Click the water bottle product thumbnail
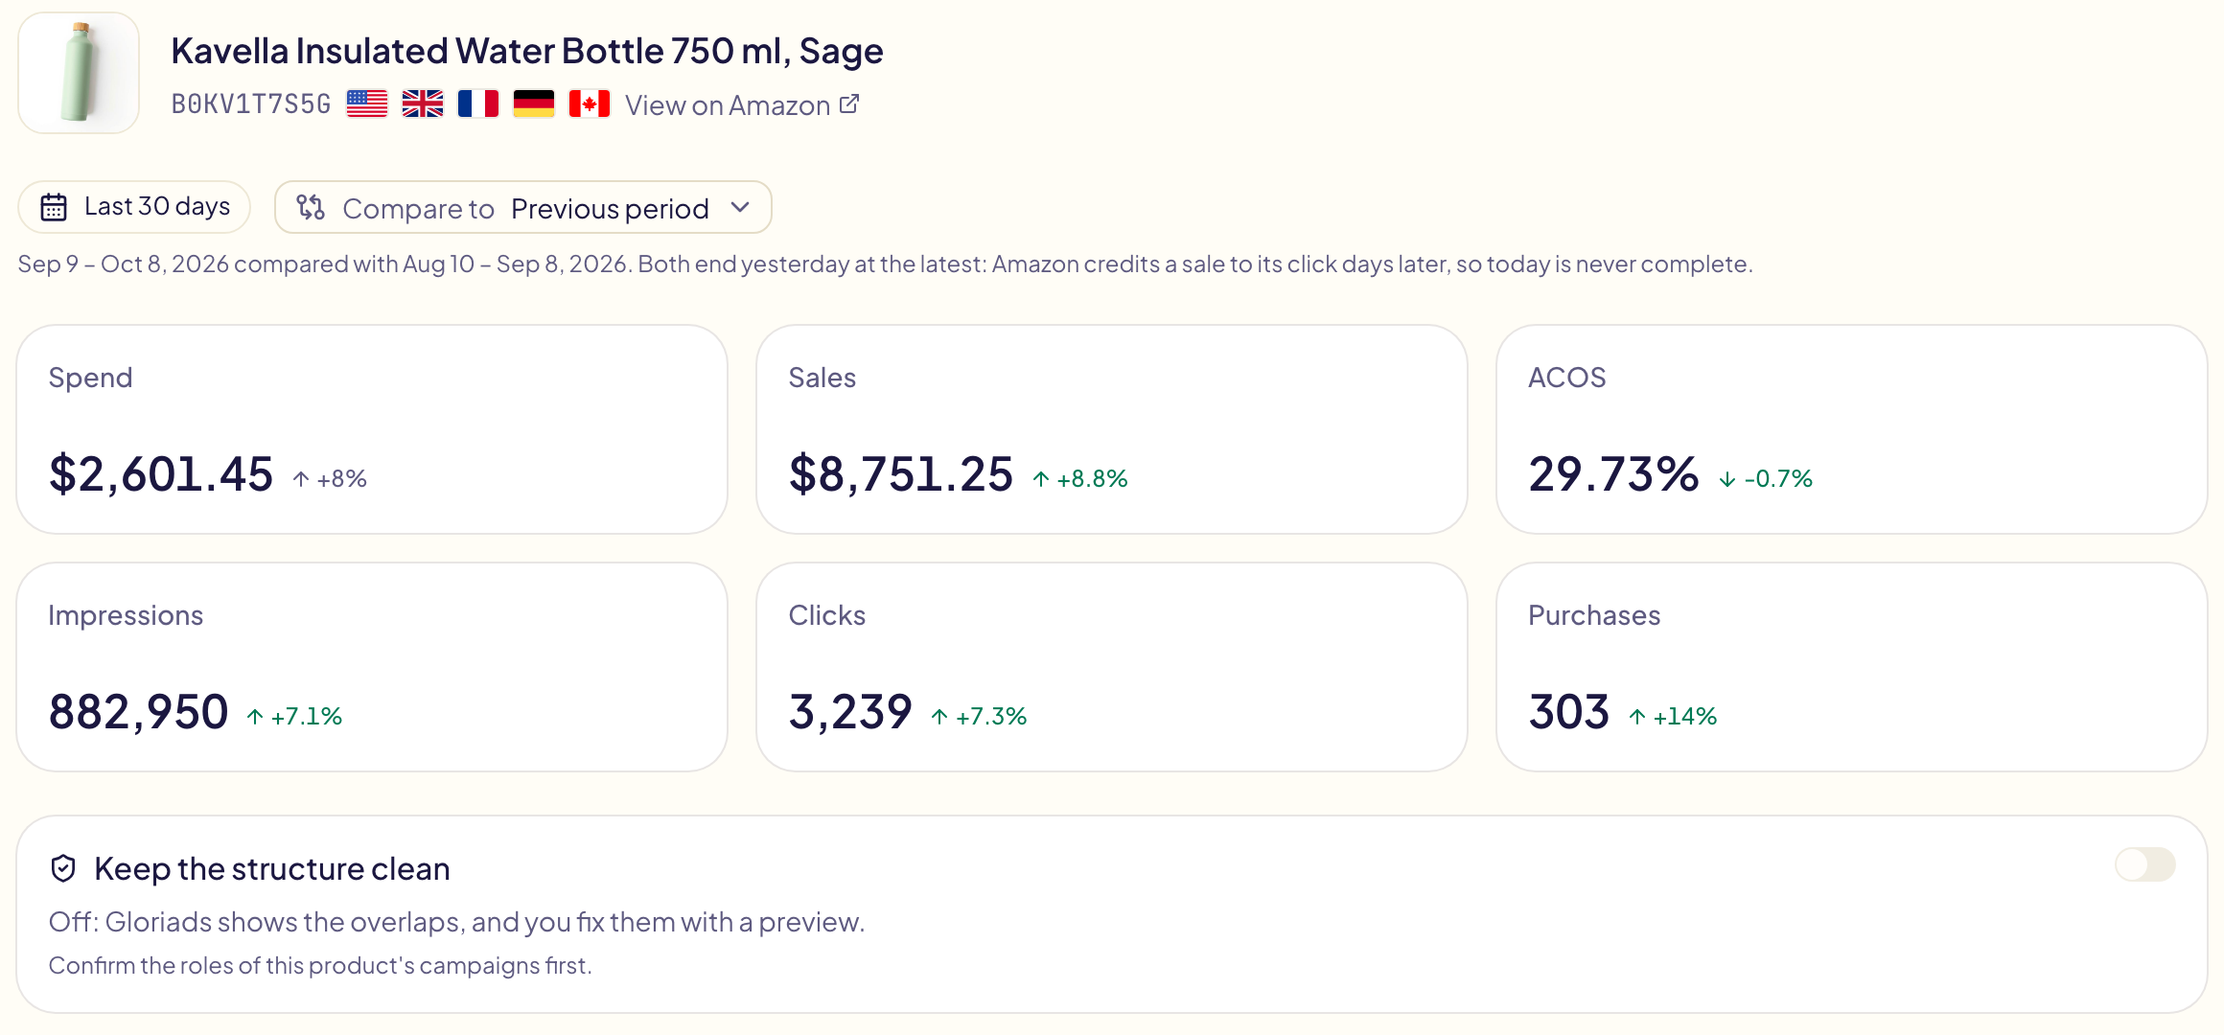This screenshot has width=2224, height=1035. pos(79,73)
